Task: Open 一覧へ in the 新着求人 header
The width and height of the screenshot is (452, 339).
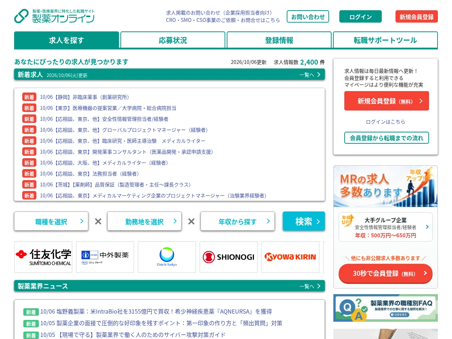Action: tap(310, 75)
